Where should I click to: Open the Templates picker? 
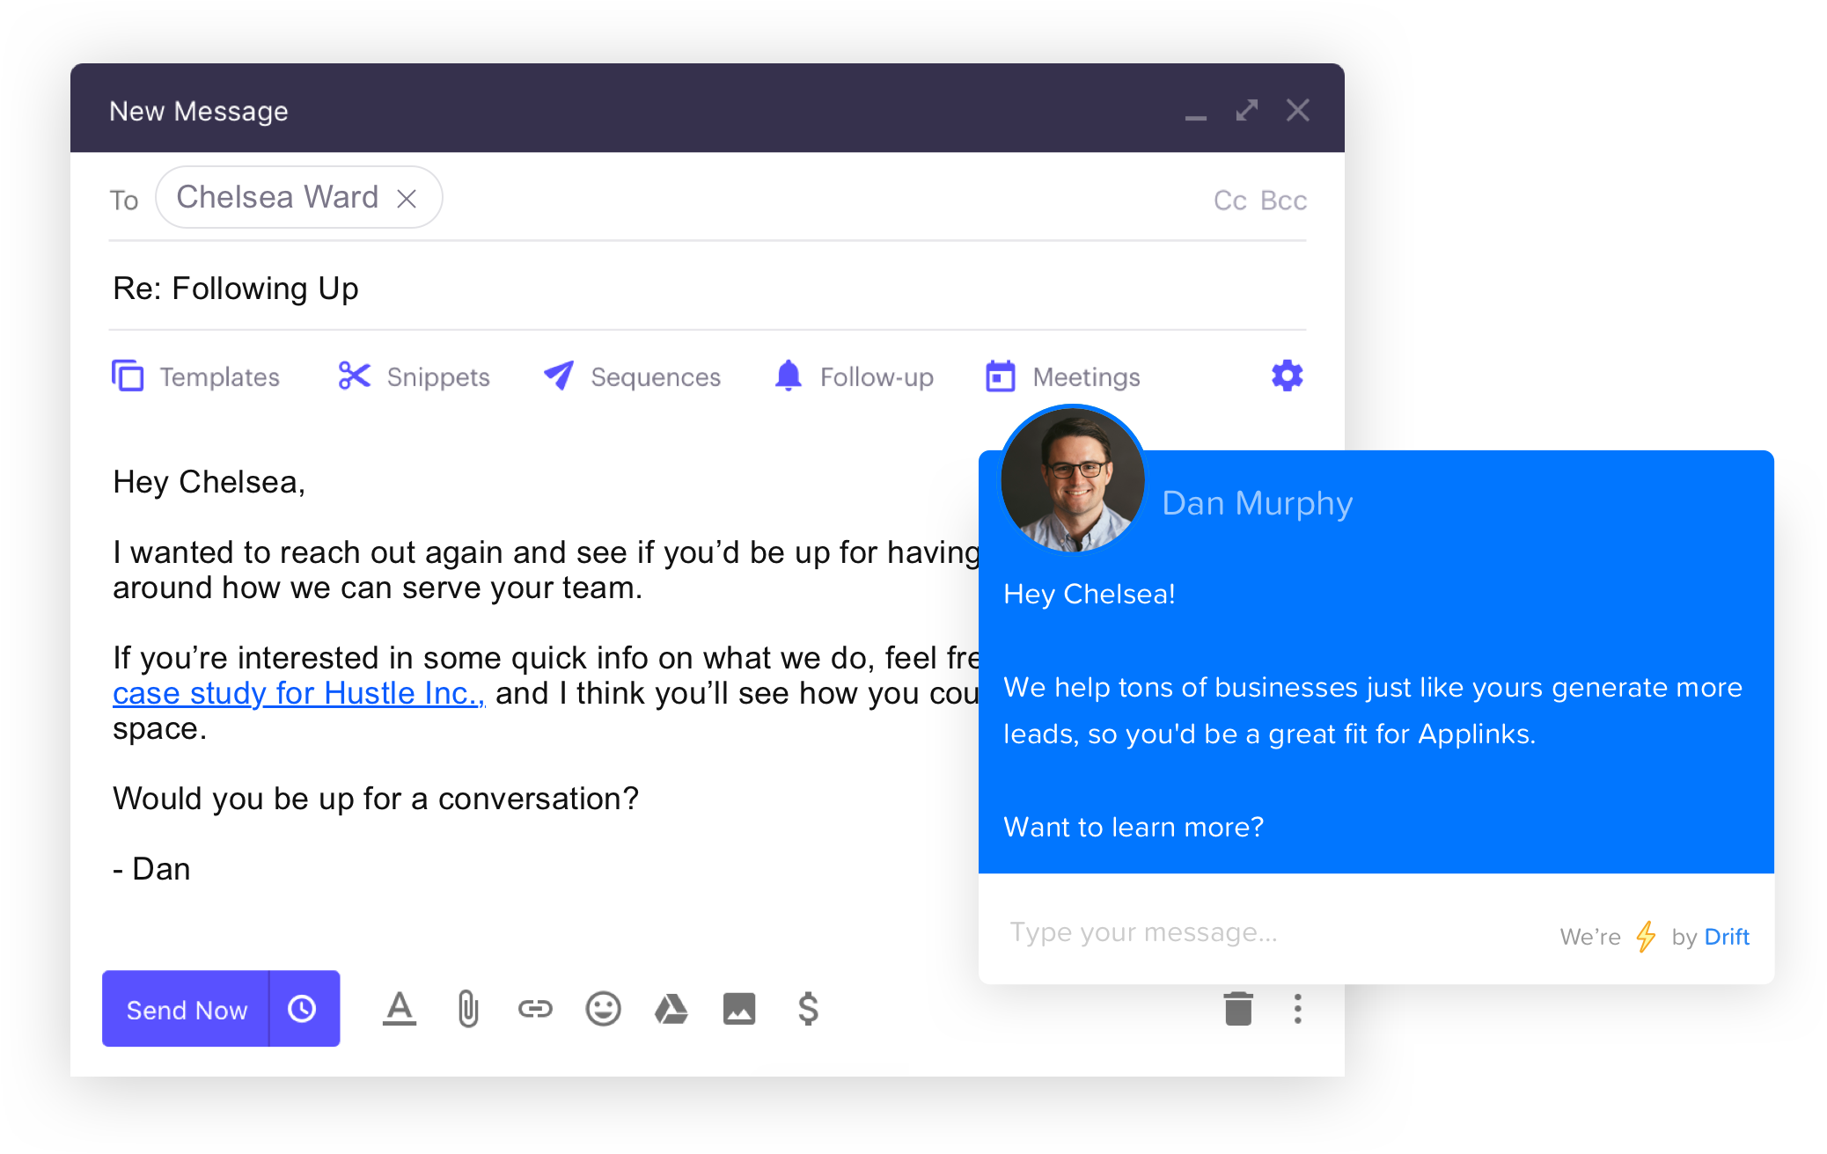[x=195, y=376]
